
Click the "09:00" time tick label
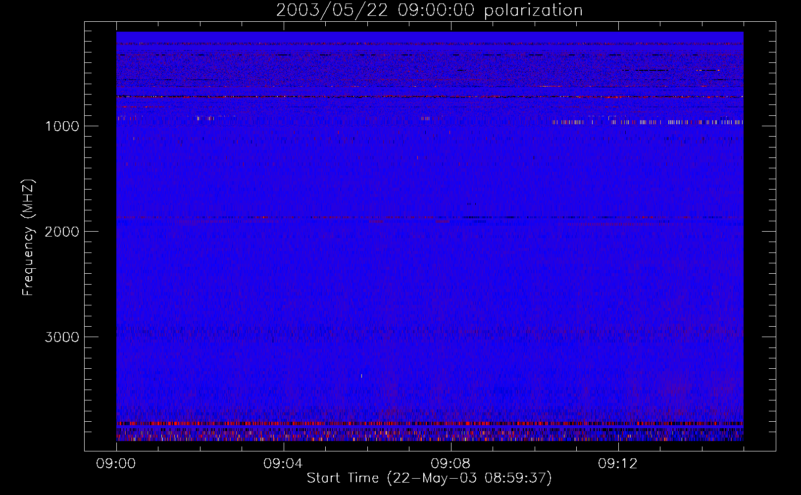[x=116, y=464]
